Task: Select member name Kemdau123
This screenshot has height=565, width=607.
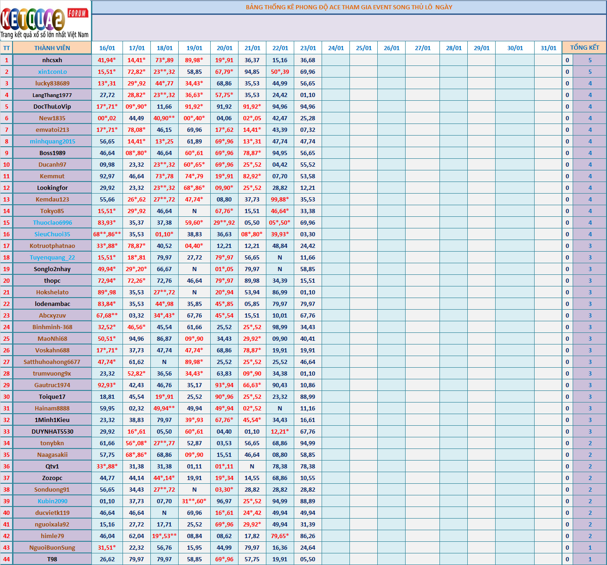Action: click(x=52, y=199)
